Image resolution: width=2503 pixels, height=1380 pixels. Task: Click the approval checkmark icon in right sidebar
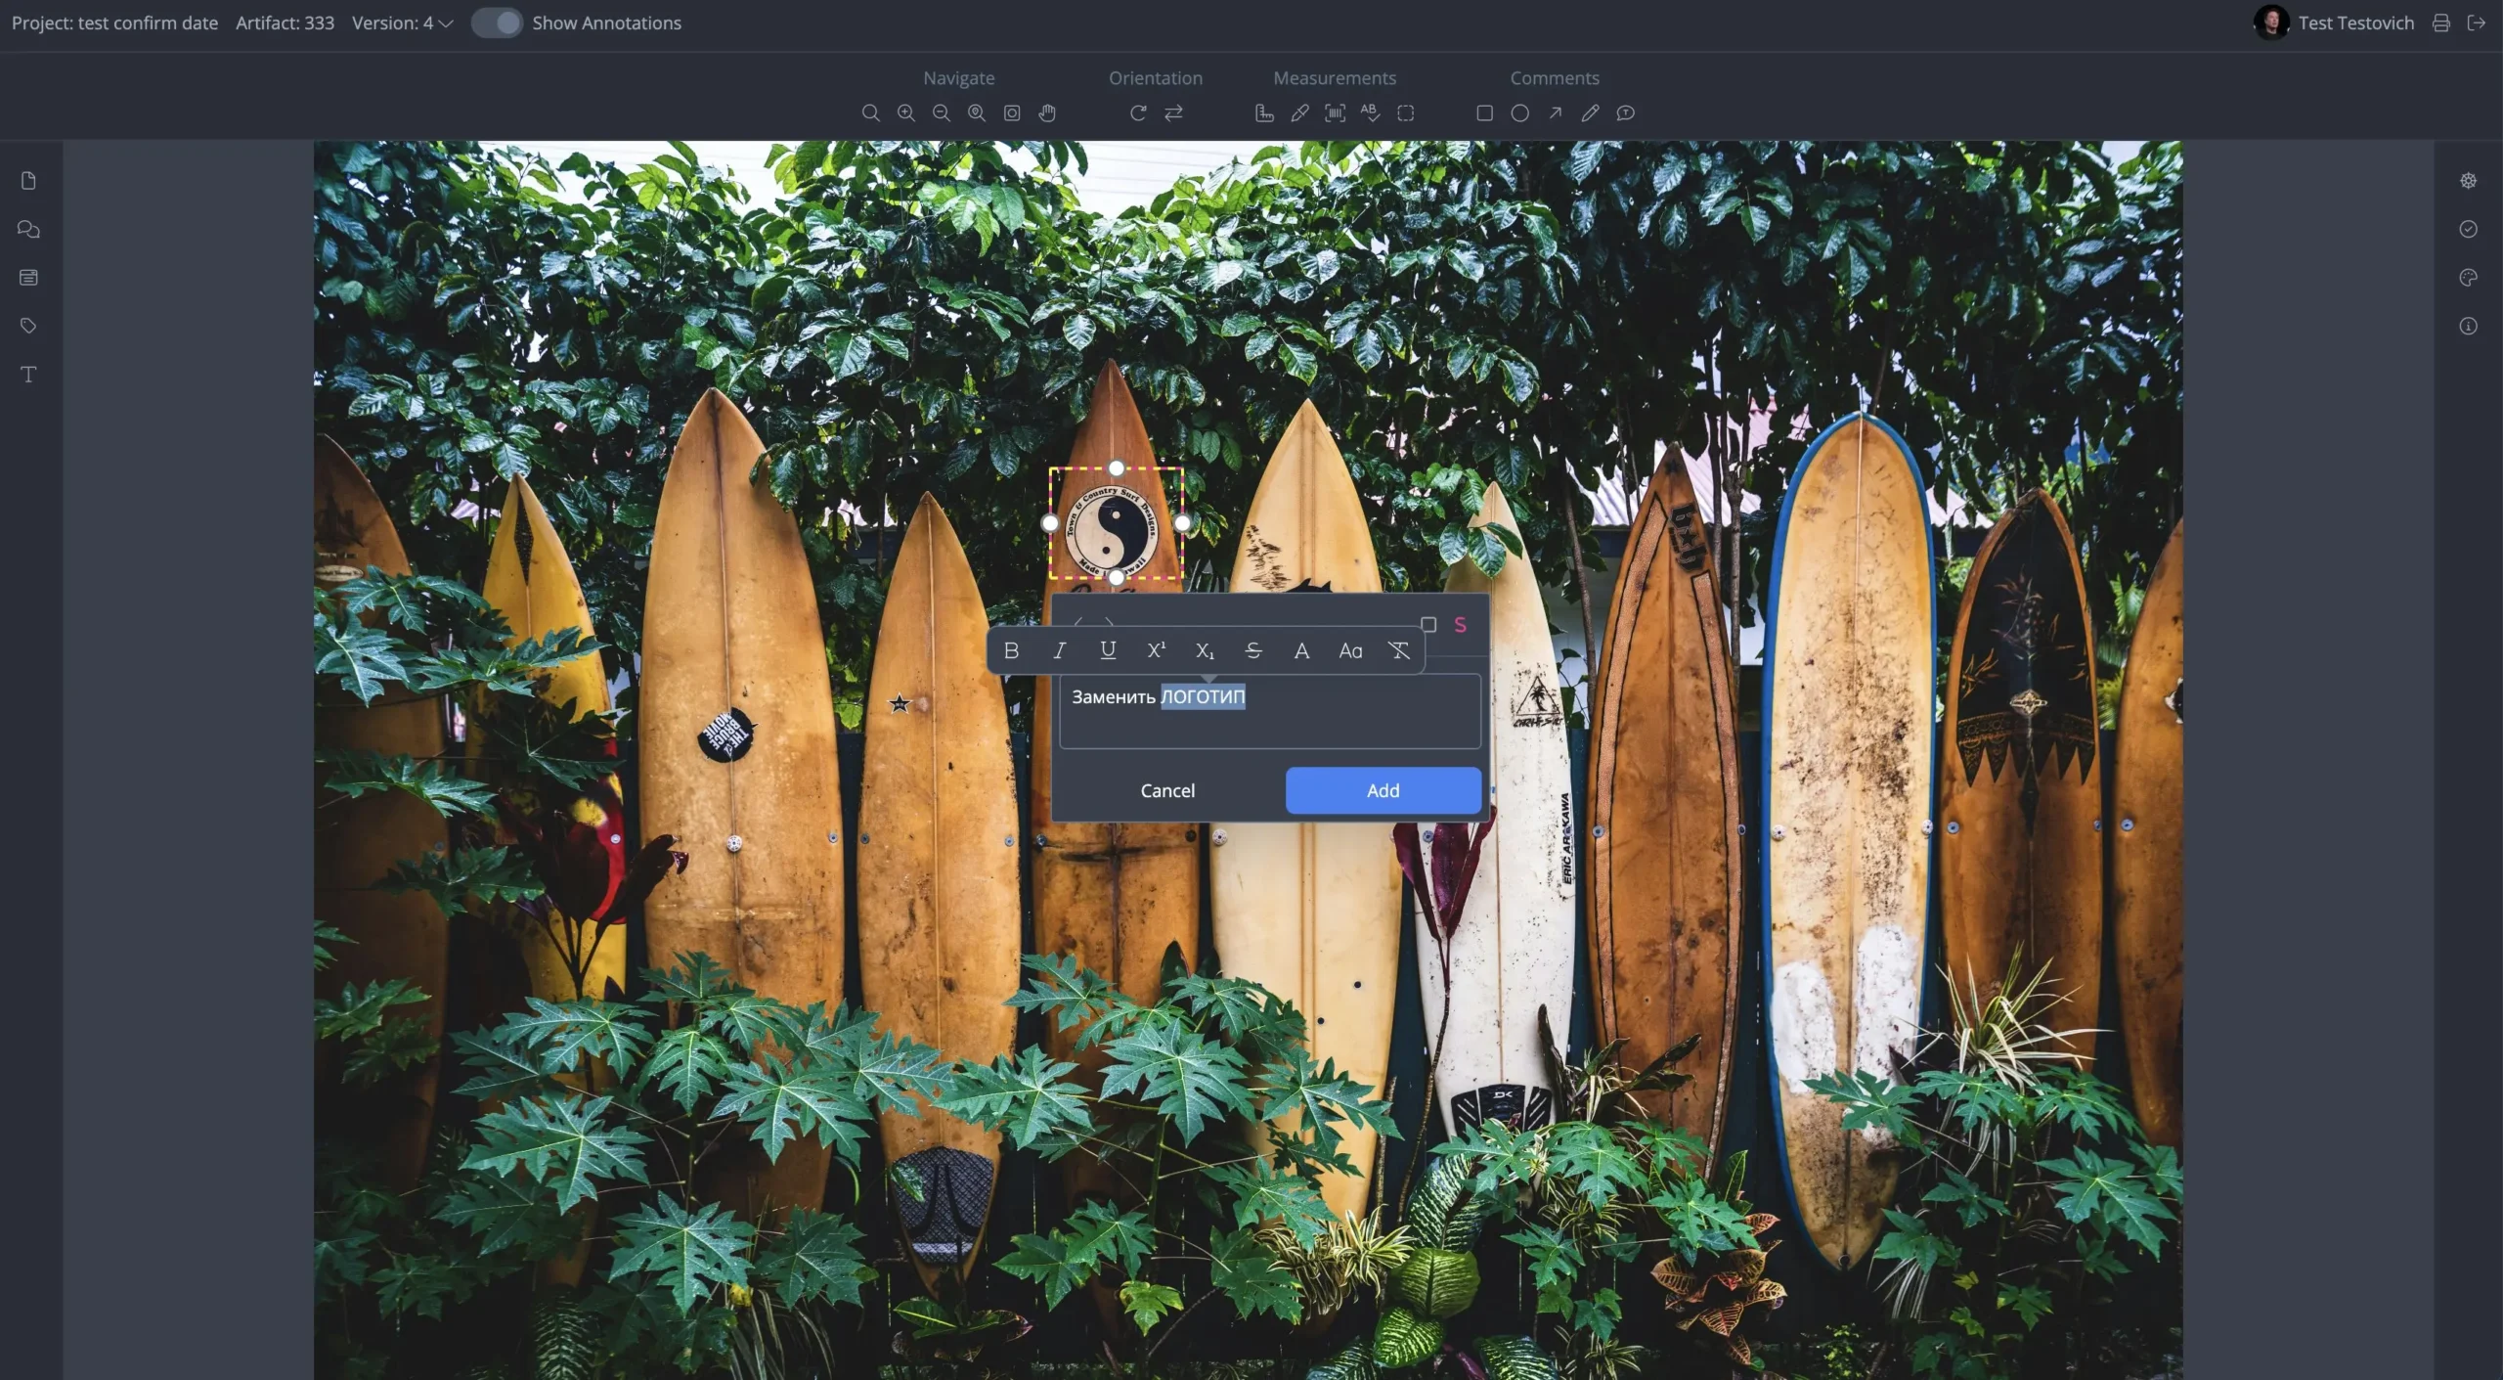[2468, 229]
